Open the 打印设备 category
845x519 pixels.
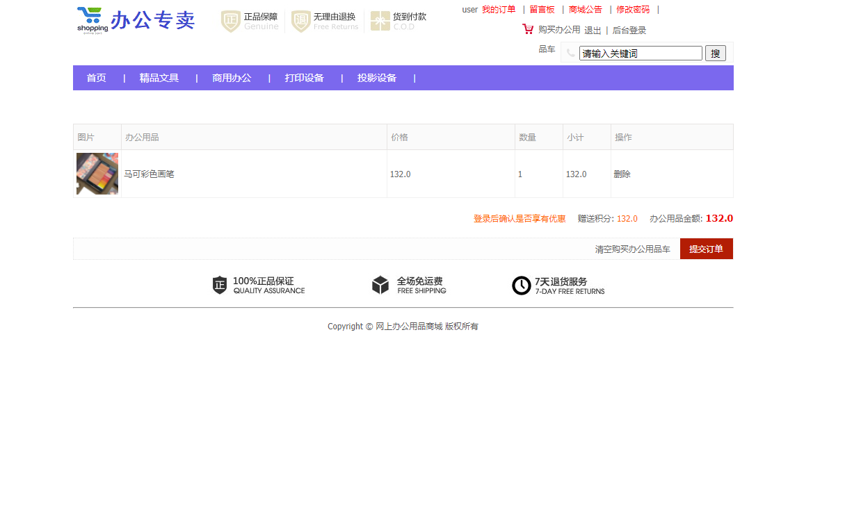tap(304, 78)
